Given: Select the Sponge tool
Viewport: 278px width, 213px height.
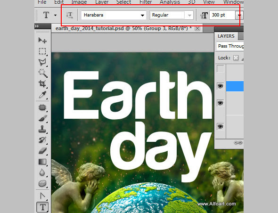Looking at the screenshot, I should (42, 183).
